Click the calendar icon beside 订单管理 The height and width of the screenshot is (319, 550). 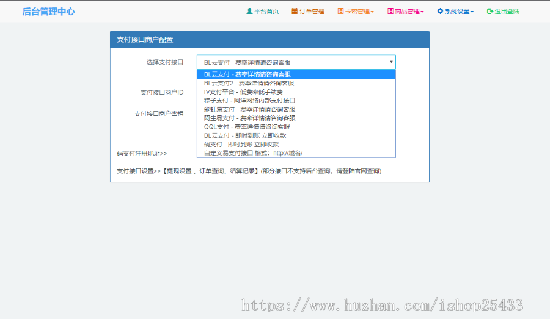tap(295, 11)
